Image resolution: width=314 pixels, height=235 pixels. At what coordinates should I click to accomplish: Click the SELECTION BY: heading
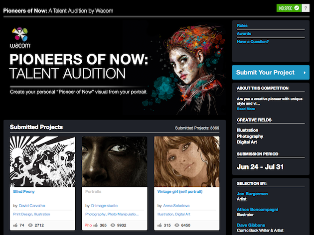(252, 183)
